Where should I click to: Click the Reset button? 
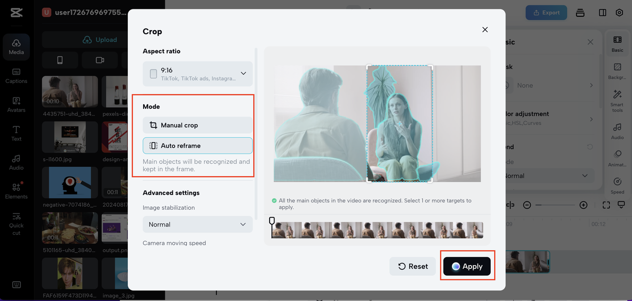coord(413,266)
